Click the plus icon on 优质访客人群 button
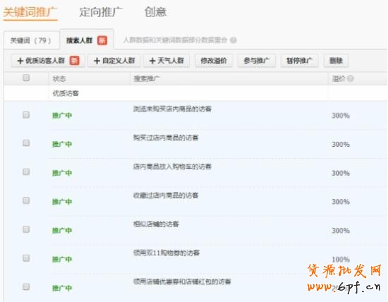Screen dimensions: 388x302 pyautogui.click(x=20, y=61)
